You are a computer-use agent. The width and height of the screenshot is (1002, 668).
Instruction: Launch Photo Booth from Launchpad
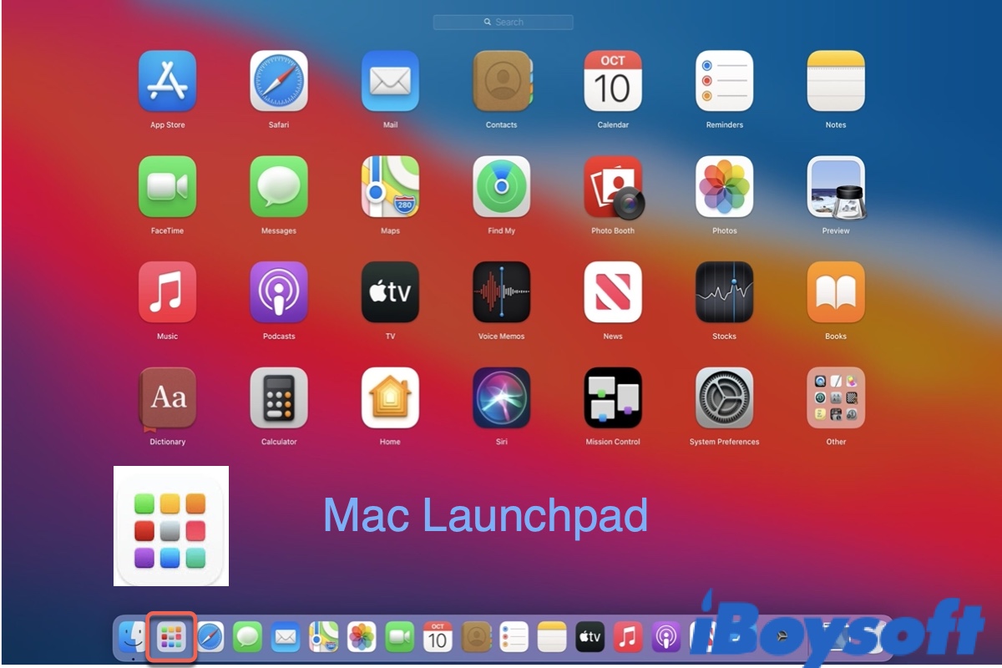613,186
